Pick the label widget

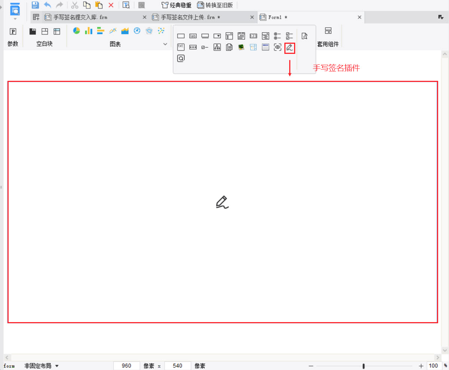193,36
